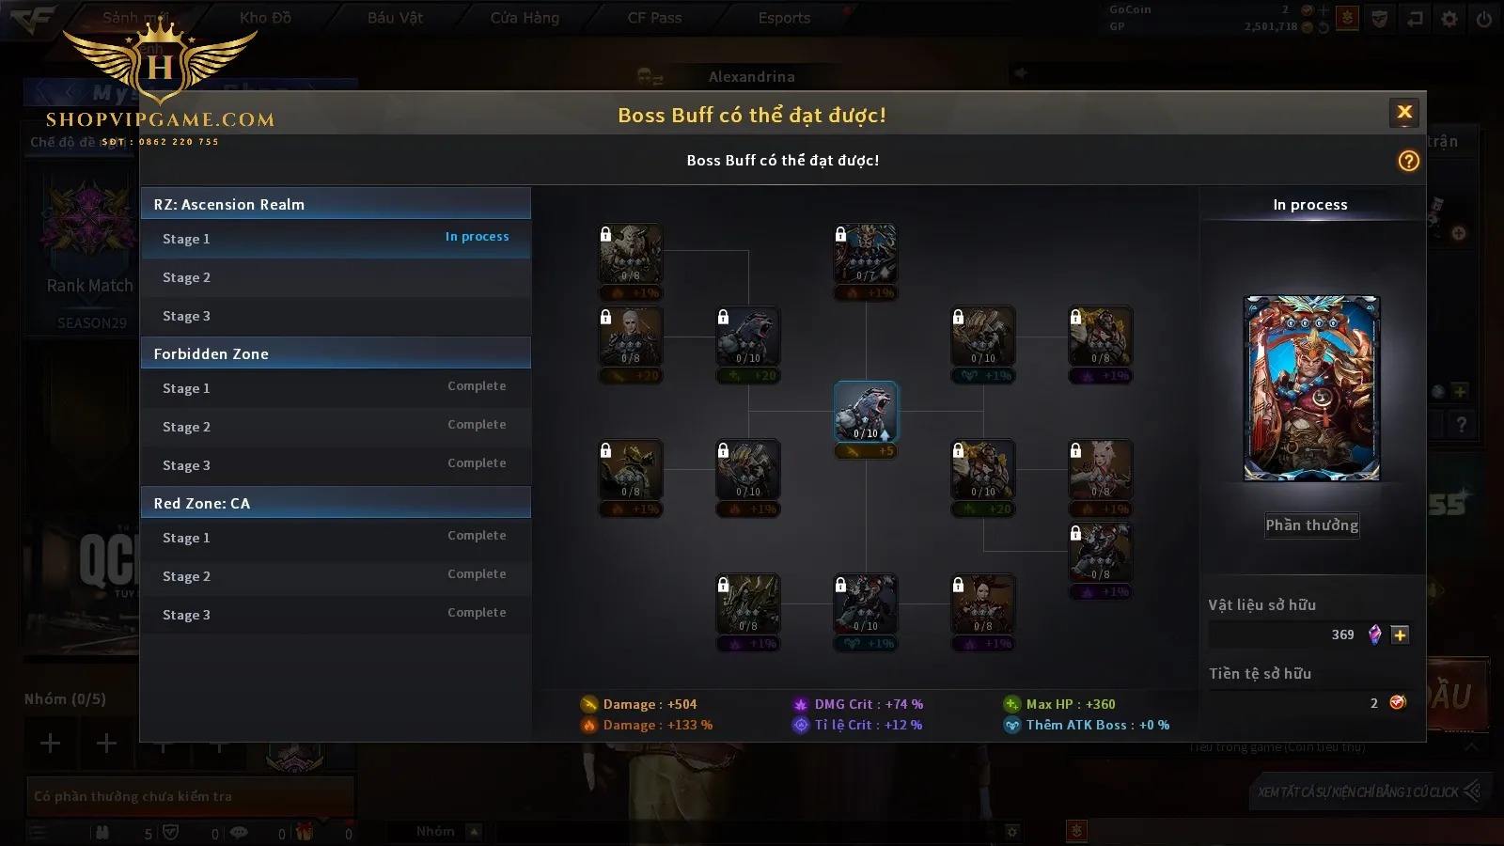Collapse the Red Zone: CA header
Screen dimensions: 1504x846
(x=336, y=503)
